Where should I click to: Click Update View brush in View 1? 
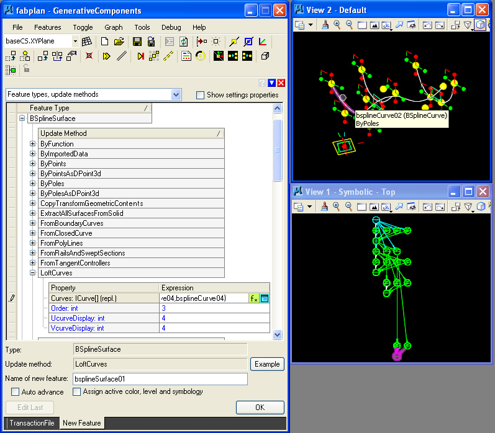(324, 207)
